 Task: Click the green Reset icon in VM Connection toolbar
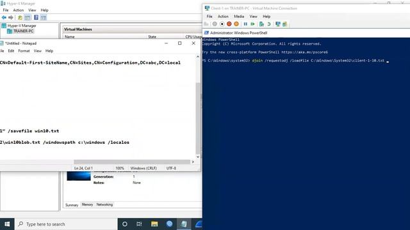(252, 24)
